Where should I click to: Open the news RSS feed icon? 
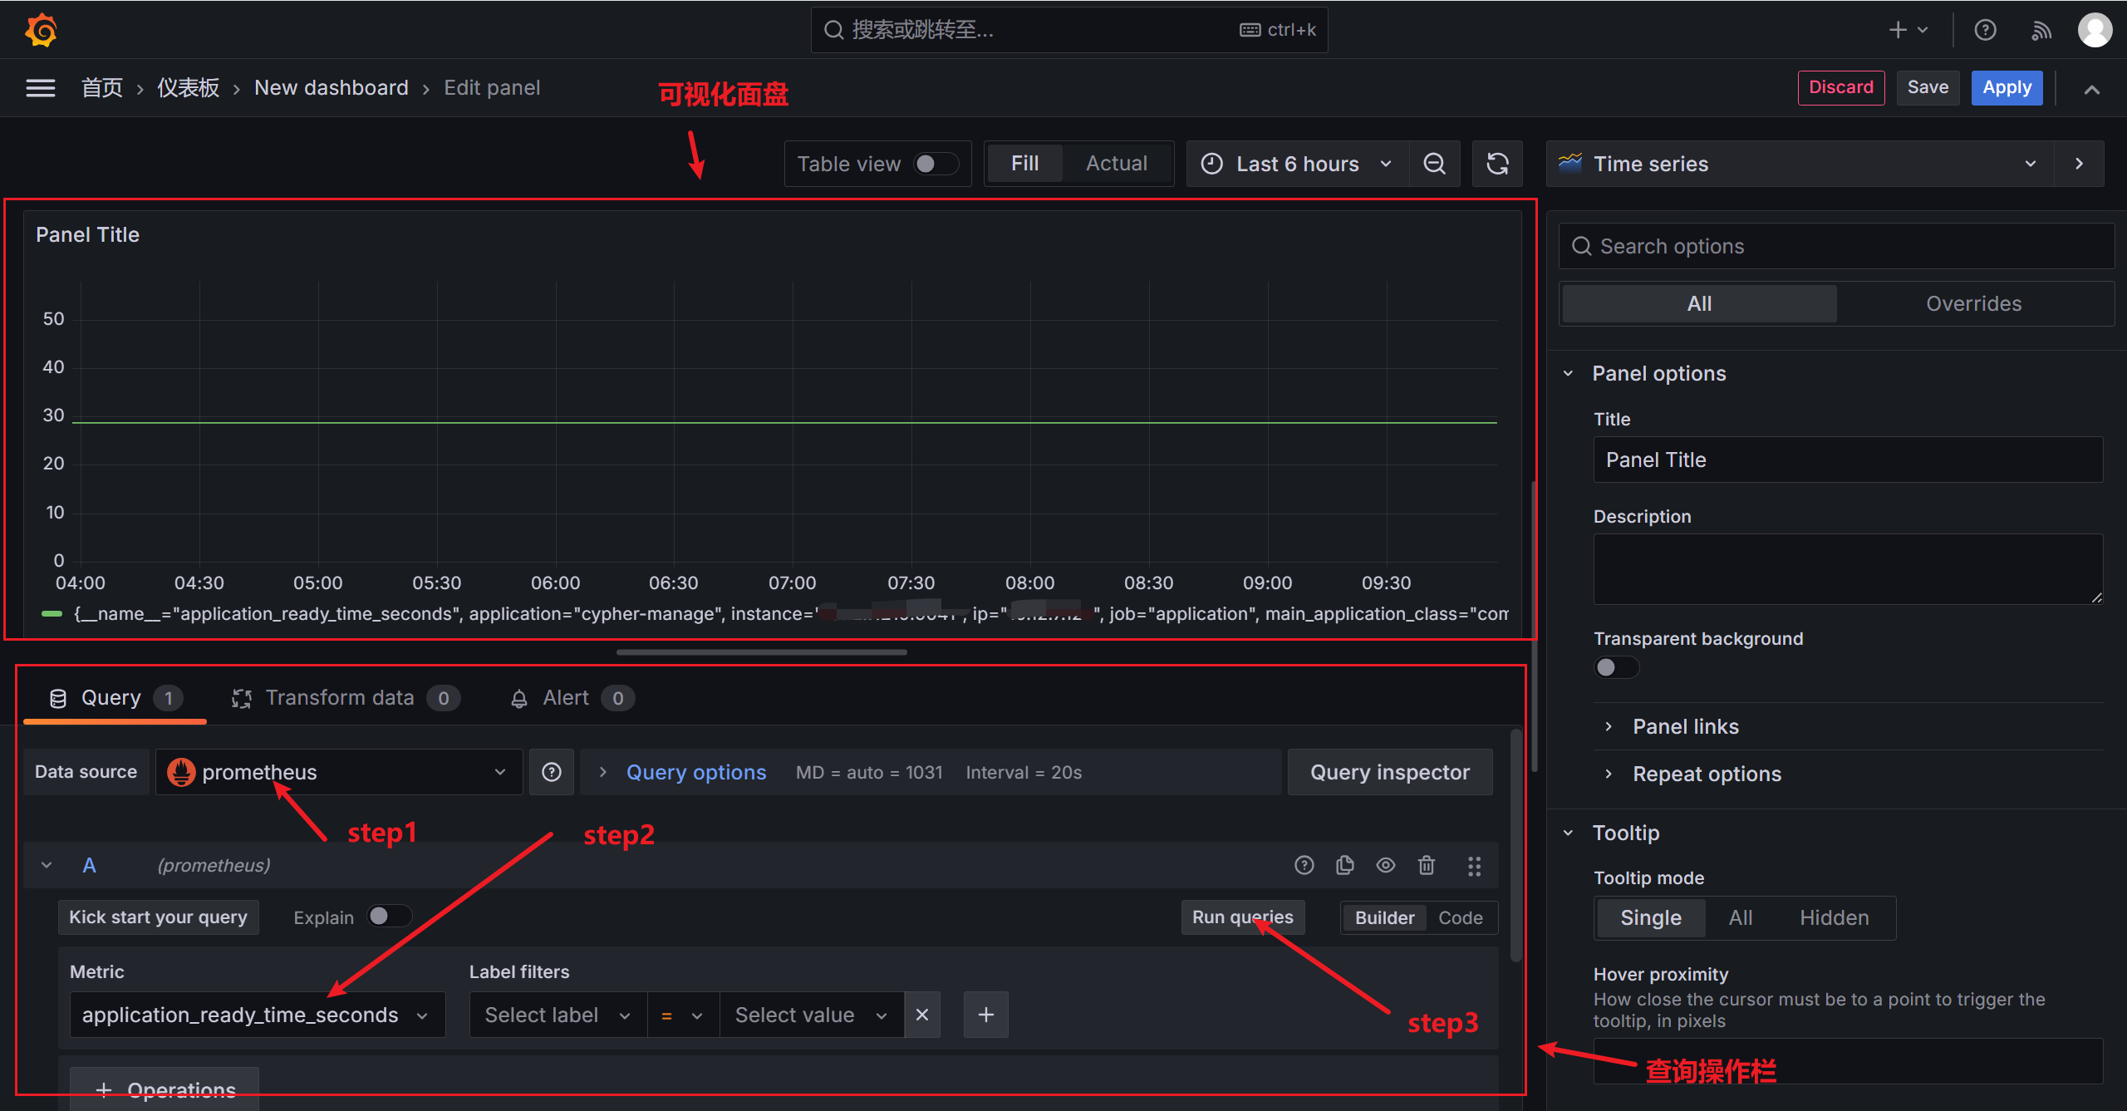click(2041, 31)
